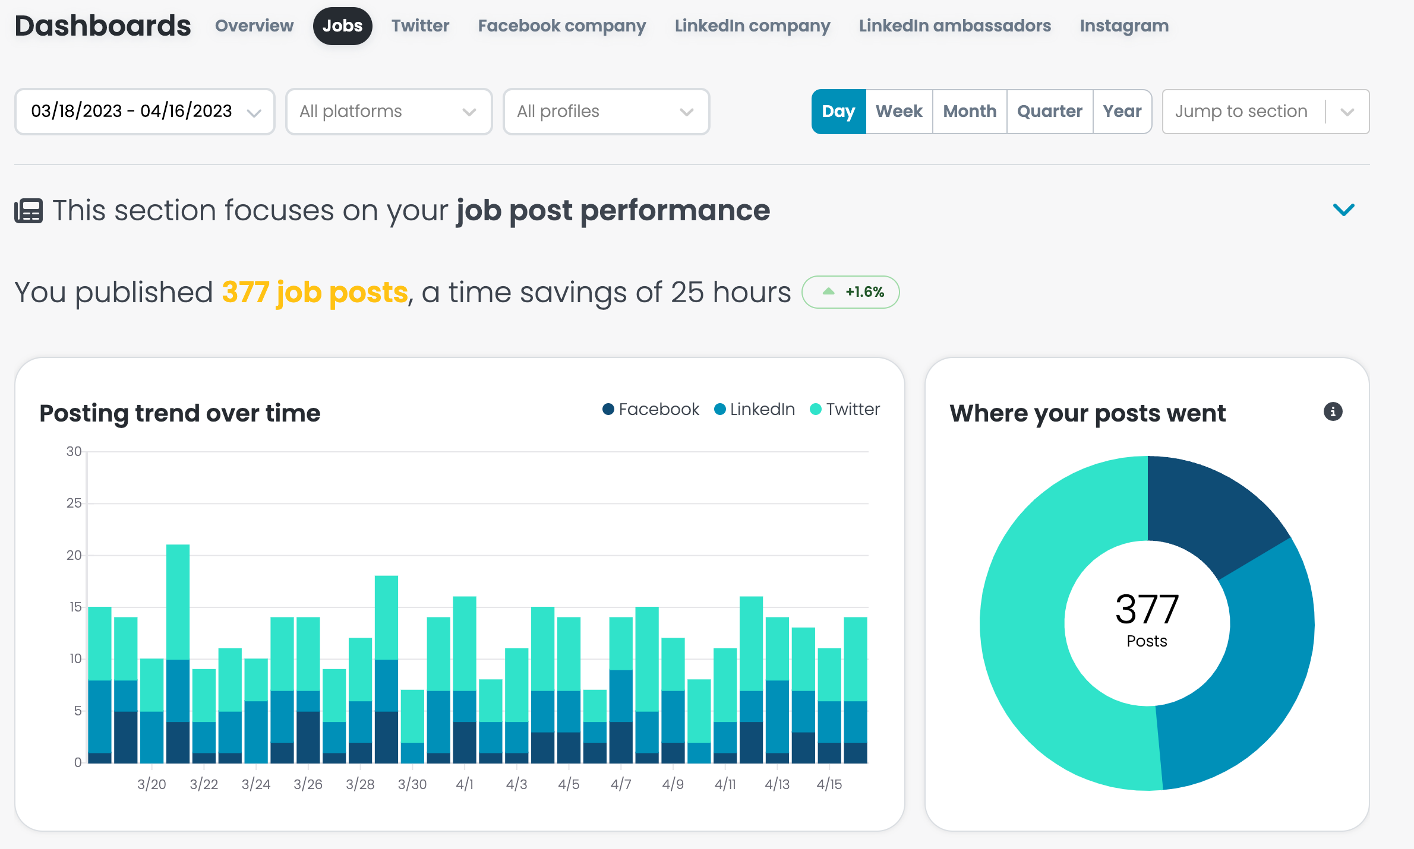Select the Jobs dashboard tab
The height and width of the screenshot is (849, 1414).
coord(343,26)
